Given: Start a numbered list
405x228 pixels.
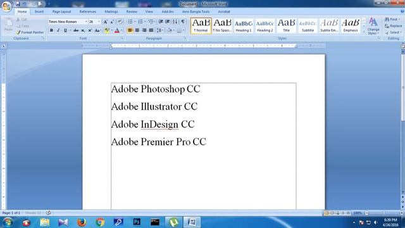Looking at the screenshot, I should 140,22.
